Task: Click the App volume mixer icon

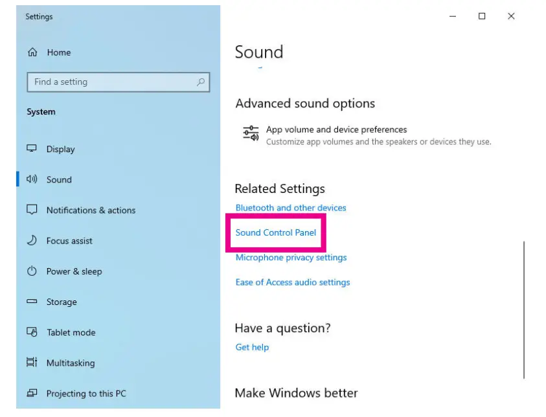Action: coord(251,133)
